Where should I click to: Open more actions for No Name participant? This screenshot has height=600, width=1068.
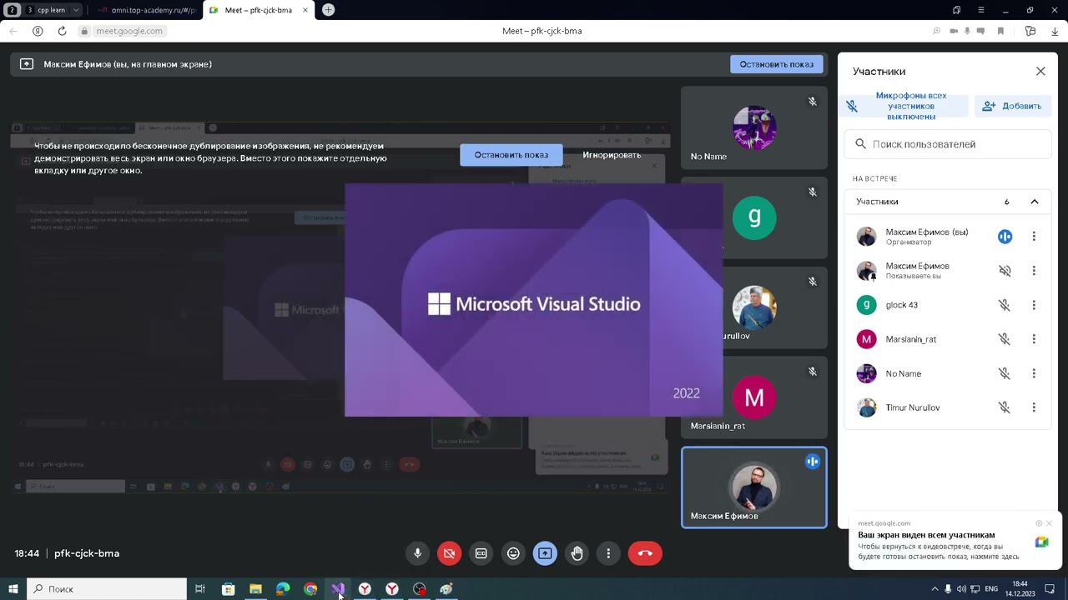(x=1034, y=373)
